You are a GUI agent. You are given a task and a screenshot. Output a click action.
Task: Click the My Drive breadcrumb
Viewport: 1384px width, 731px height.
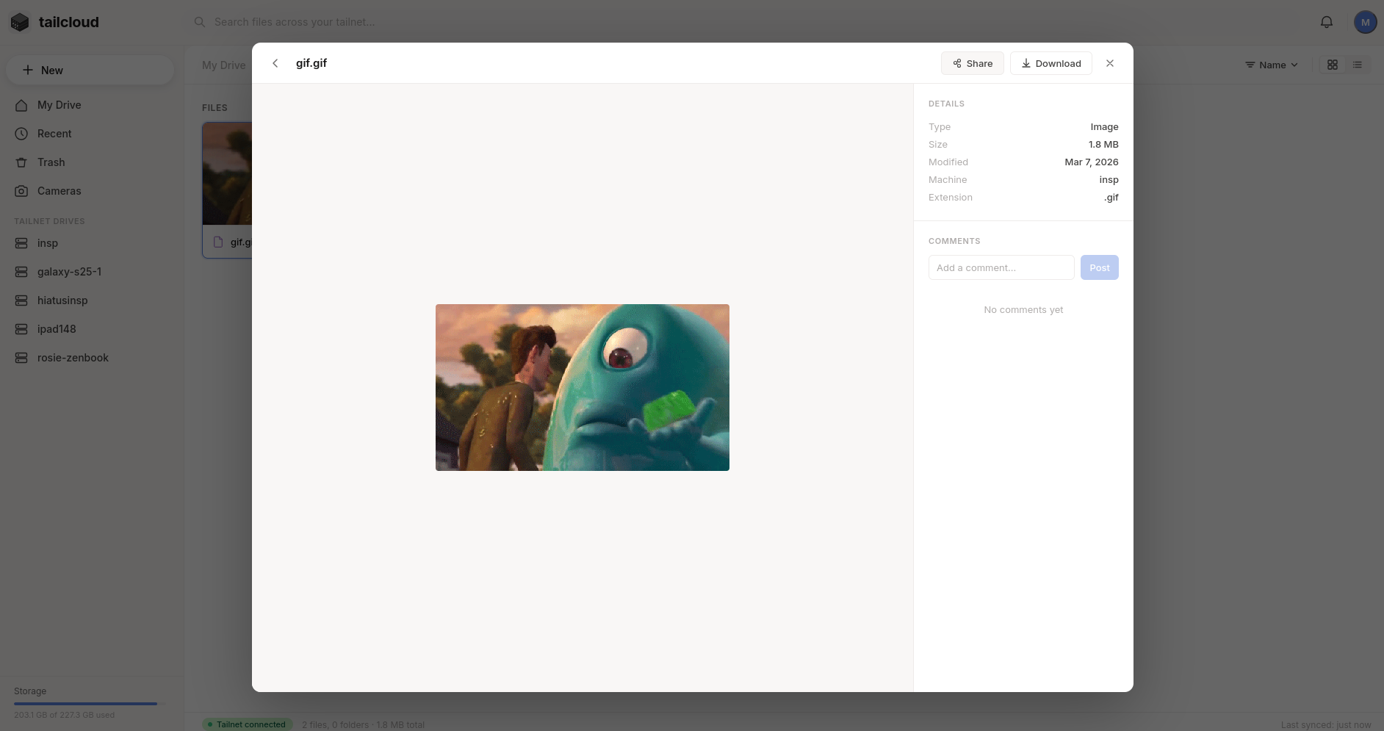tap(224, 65)
